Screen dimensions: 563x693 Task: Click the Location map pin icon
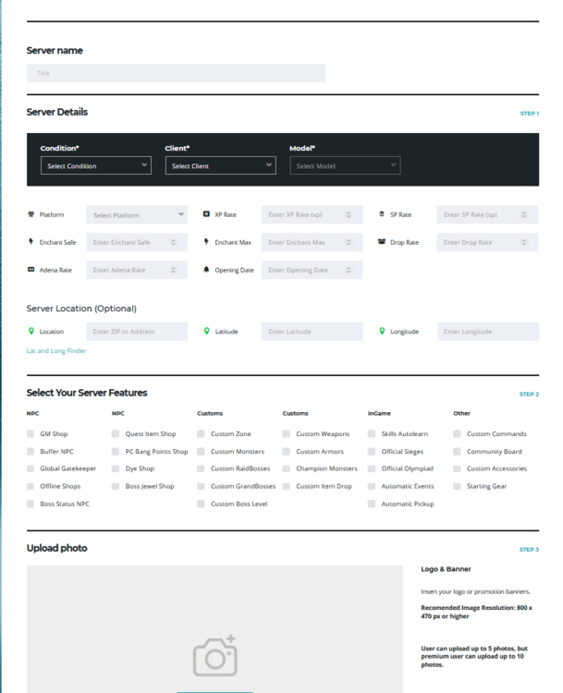click(x=31, y=331)
